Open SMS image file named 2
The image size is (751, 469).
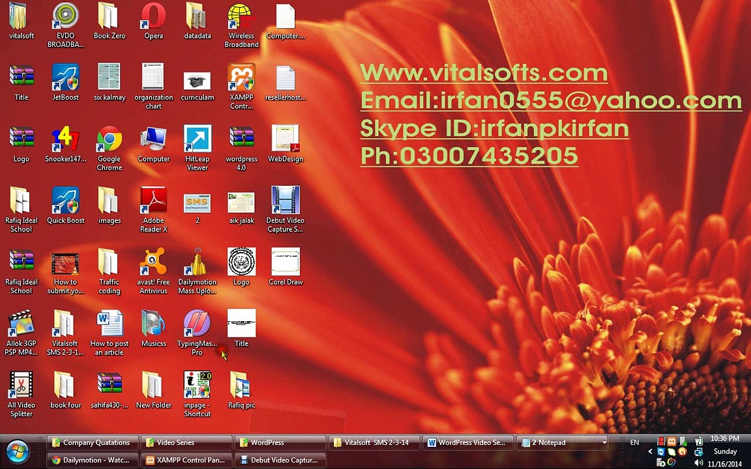[198, 208]
